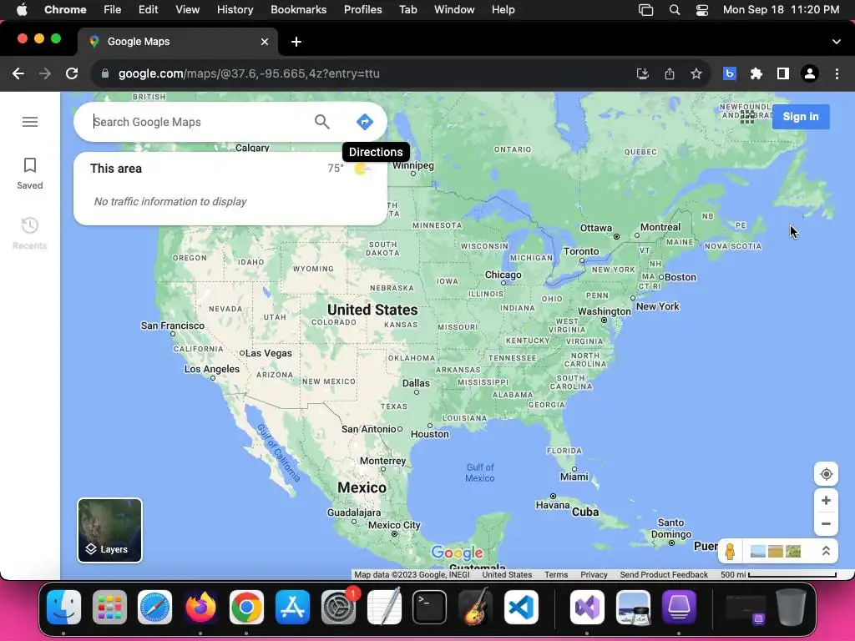The height and width of the screenshot is (641, 855).
Task: Open the Bookmarks menu
Action: pyautogui.click(x=298, y=10)
